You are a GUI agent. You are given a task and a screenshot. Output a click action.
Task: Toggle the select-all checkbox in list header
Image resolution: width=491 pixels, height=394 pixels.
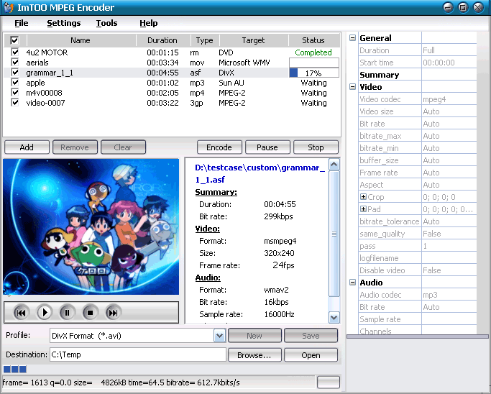click(x=14, y=41)
